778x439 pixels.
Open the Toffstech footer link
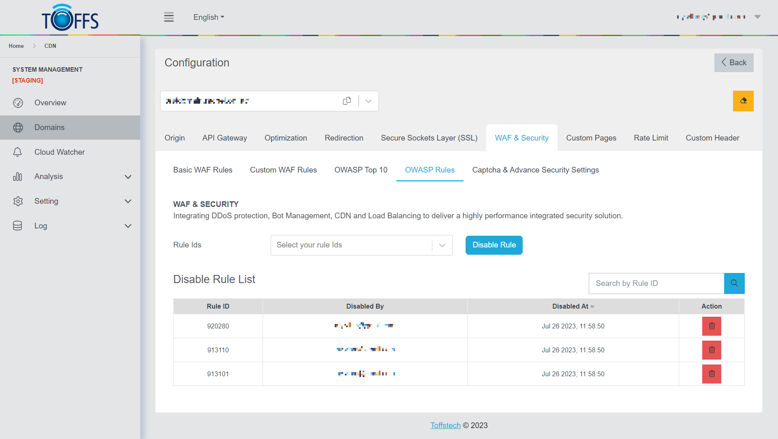[x=445, y=425]
